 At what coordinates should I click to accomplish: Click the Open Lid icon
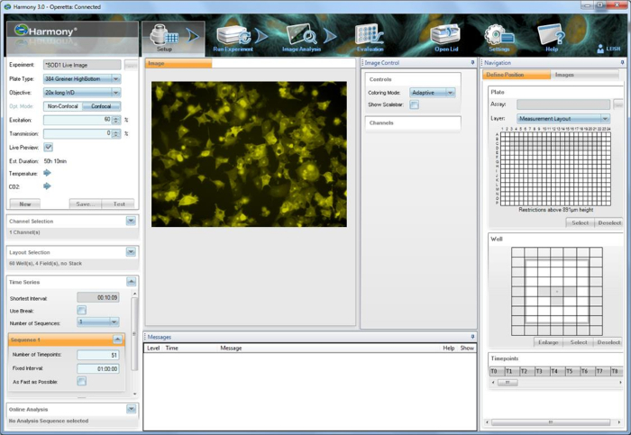tap(445, 36)
